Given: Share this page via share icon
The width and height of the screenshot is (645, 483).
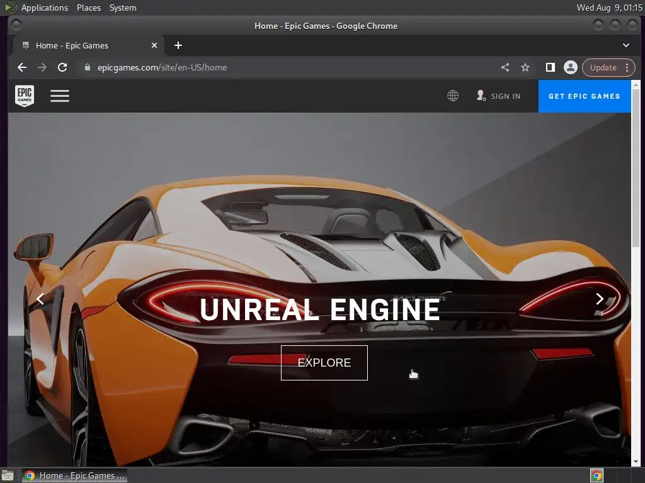Looking at the screenshot, I should click(505, 67).
